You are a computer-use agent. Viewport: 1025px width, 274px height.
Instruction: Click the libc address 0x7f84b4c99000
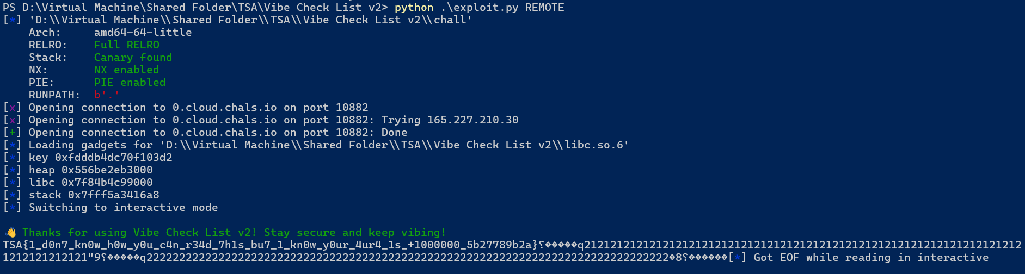click(107, 183)
